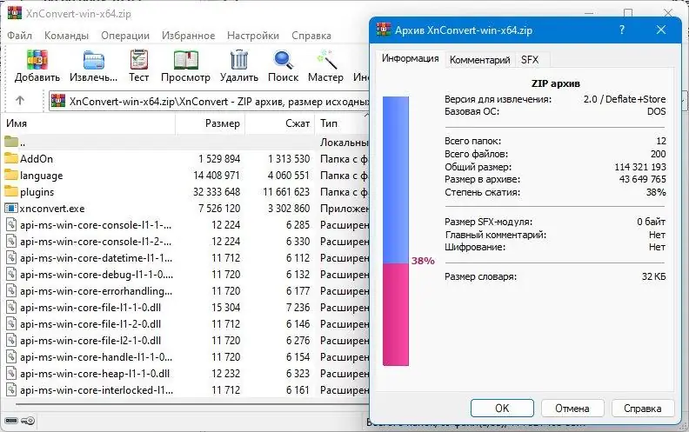Close the Архив XnConvert-win-x64.zip dialog

pos(661,30)
